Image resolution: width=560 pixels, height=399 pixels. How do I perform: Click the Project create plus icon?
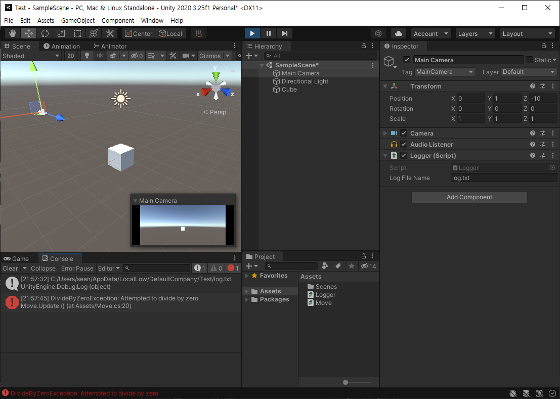249,266
